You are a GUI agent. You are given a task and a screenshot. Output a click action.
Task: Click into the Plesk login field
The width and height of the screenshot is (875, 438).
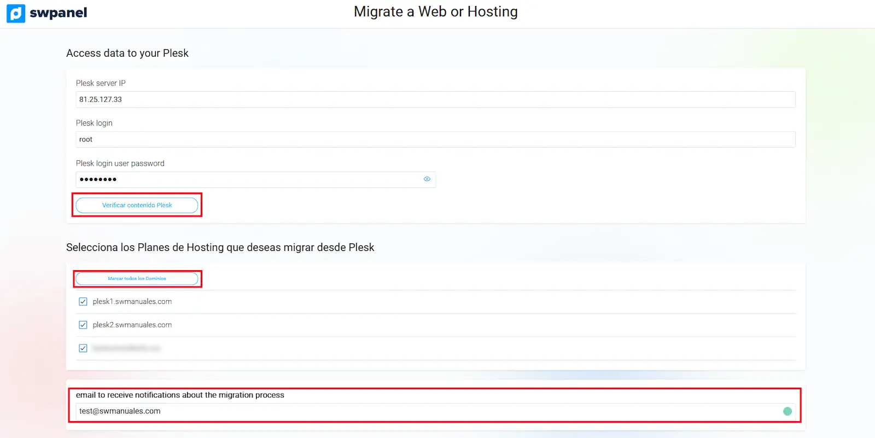pos(435,139)
